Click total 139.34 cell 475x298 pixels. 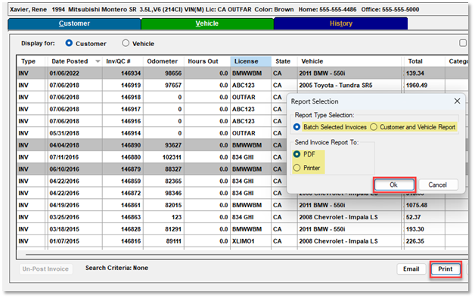click(x=424, y=73)
